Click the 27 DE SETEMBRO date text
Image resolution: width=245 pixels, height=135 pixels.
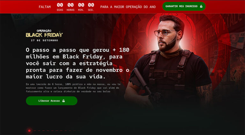[44, 40]
